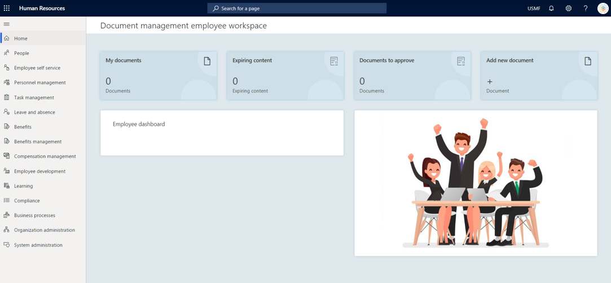Click the Human Resources app title
This screenshot has height=283, width=611.
point(42,8)
